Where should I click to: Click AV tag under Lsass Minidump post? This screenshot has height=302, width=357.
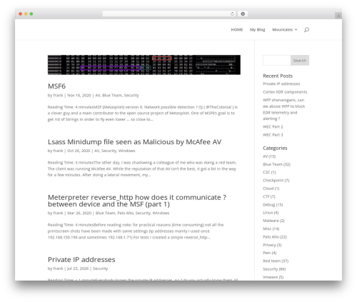pyautogui.click(x=97, y=151)
